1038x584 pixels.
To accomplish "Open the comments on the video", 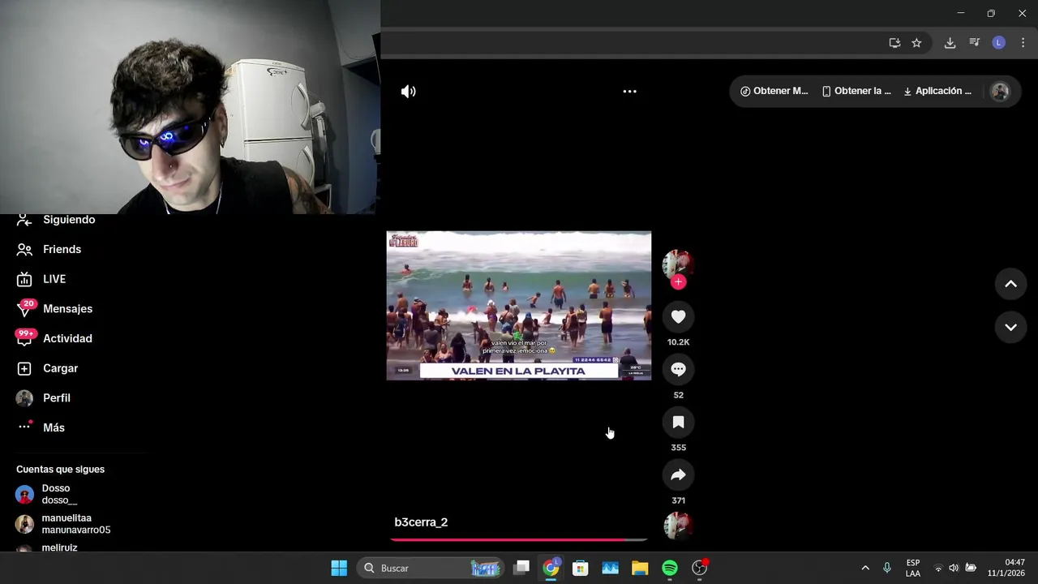I will pos(679,370).
